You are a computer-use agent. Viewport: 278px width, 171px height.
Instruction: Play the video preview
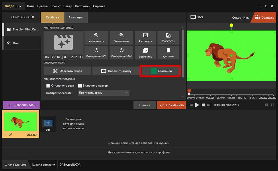pyautogui.click(x=197, y=105)
